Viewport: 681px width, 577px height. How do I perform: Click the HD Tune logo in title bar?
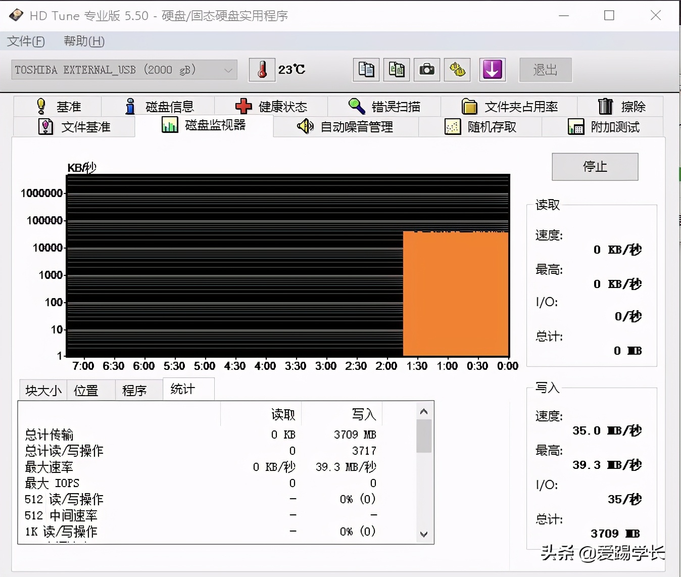16,15
